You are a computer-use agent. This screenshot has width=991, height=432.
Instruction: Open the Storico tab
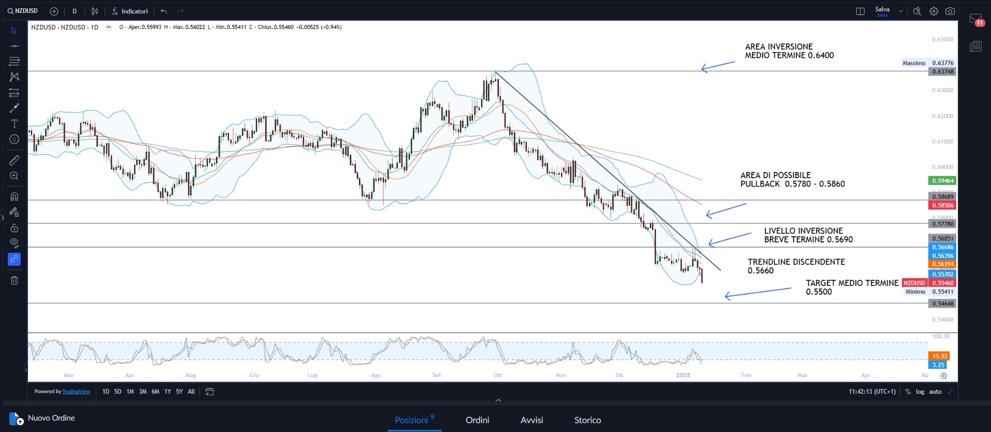587,420
